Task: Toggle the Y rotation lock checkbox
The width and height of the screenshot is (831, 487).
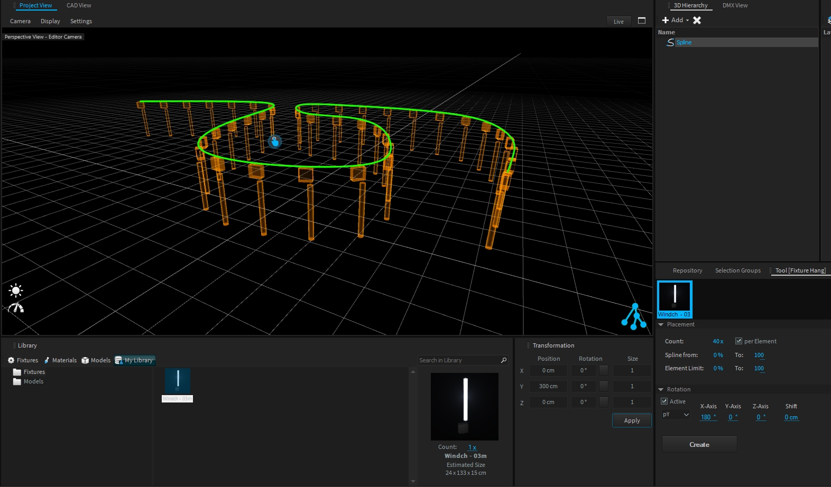Action: [604, 386]
